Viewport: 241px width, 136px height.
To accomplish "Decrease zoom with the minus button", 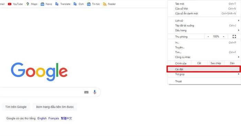I will 208,37.
